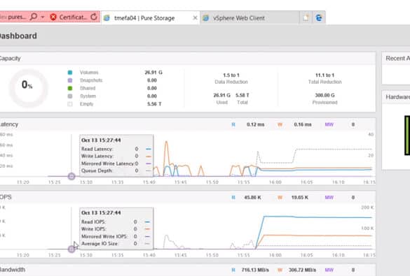410x276 pixels.
Task: Click the Read Latency row in tooltip
Action: [x=116, y=149]
